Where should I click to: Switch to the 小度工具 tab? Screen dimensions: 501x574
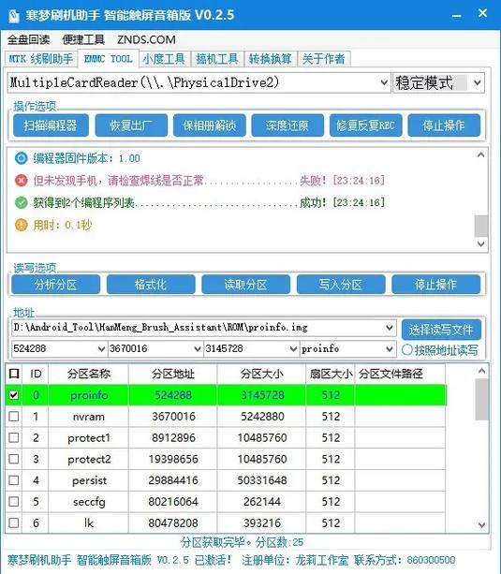click(x=164, y=59)
